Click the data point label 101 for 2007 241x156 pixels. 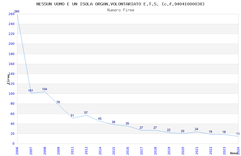point(31,90)
